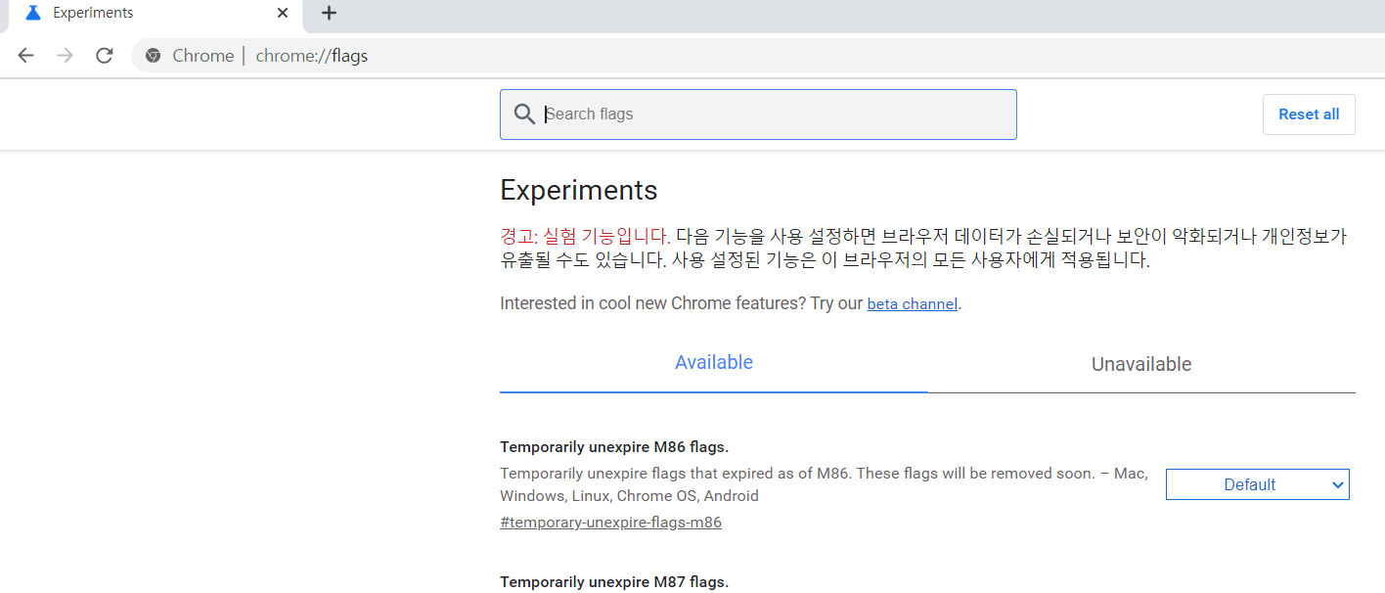Click the search magnifier icon
This screenshot has height=593, width=1385.
[x=524, y=114]
